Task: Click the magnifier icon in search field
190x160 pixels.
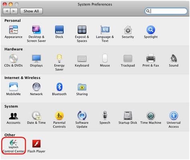Action: [x=148, y=11]
